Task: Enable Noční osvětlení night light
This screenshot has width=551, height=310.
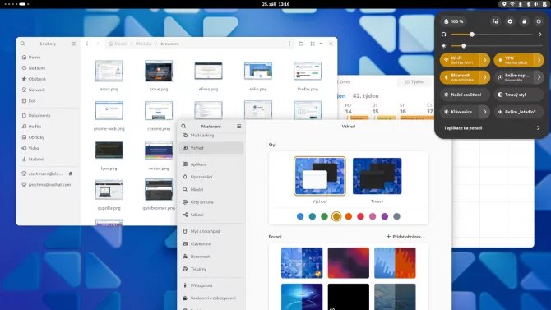Action: pyautogui.click(x=465, y=95)
